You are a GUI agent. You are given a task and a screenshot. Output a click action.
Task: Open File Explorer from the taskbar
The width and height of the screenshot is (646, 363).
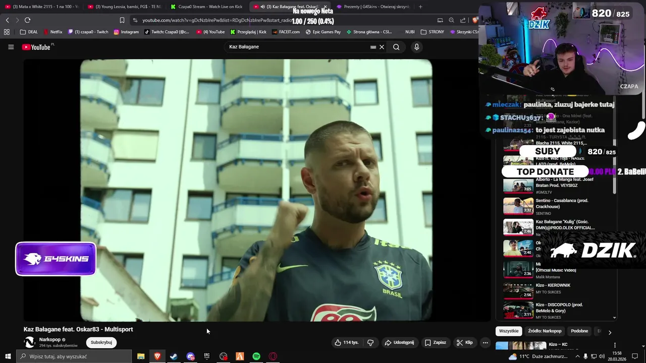[141, 356]
